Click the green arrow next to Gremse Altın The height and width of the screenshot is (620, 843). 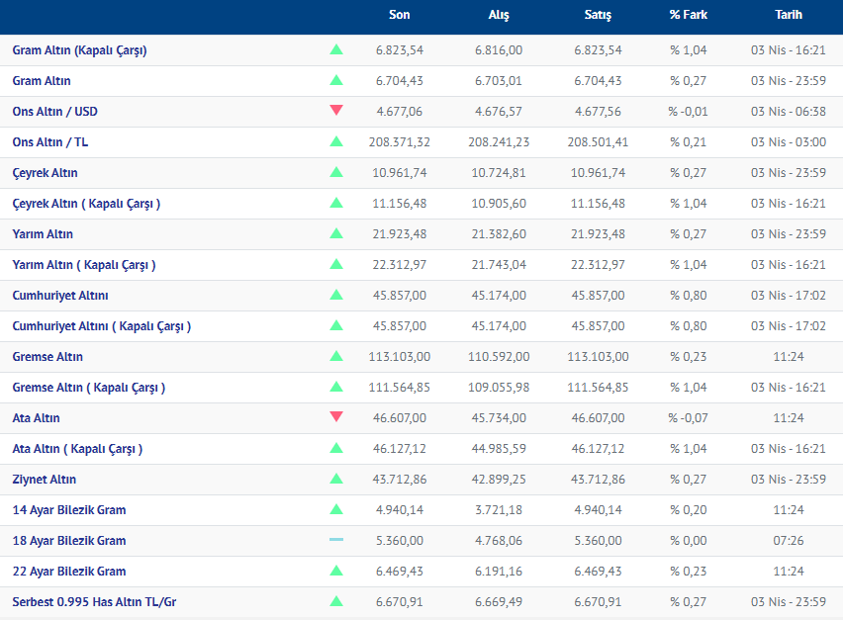coord(336,356)
